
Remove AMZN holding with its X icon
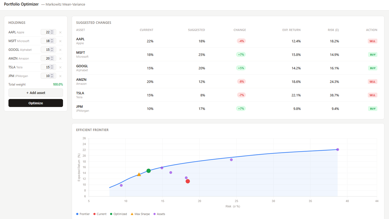tap(60, 58)
